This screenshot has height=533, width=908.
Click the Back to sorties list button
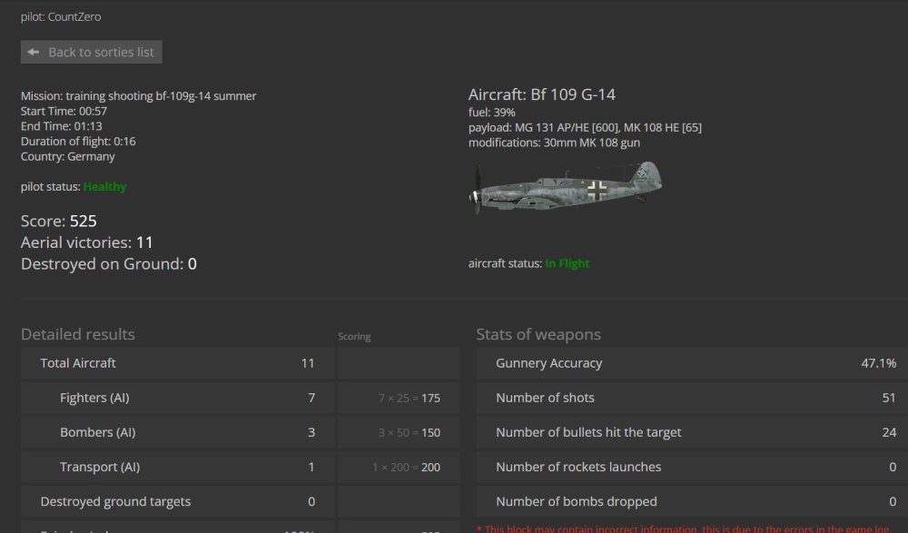coord(91,52)
